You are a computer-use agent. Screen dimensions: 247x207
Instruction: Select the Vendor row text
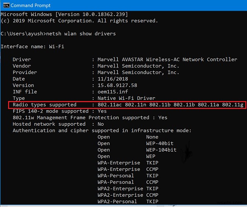pos(96,66)
